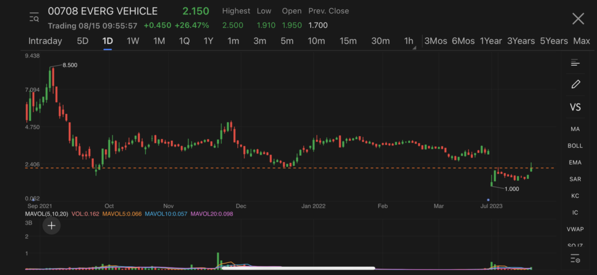Set range to 1Year

click(x=491, y=41)
